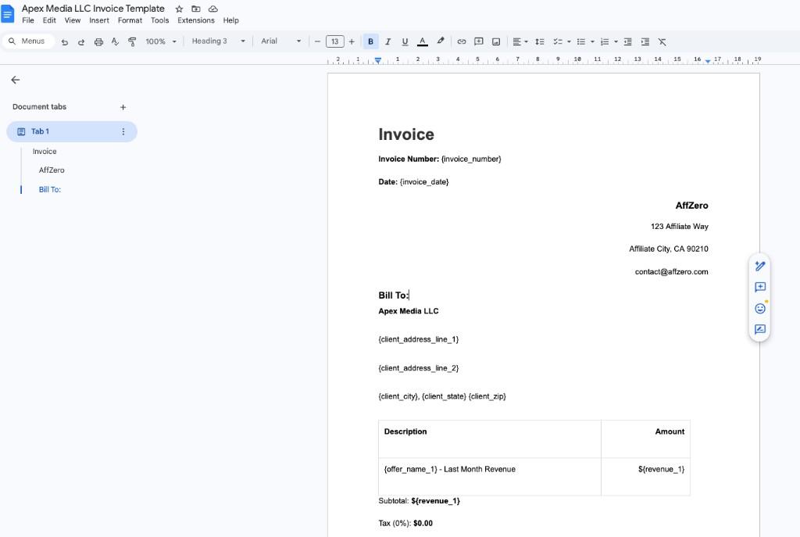The height and width of the screenshot is (537, 800).
Task: Expand the numbered list options arrow
Action: click(616, 42)
